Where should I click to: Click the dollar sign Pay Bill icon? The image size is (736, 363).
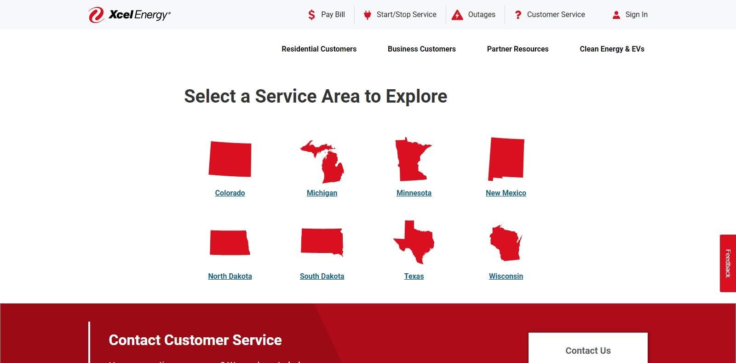(312, 15)
